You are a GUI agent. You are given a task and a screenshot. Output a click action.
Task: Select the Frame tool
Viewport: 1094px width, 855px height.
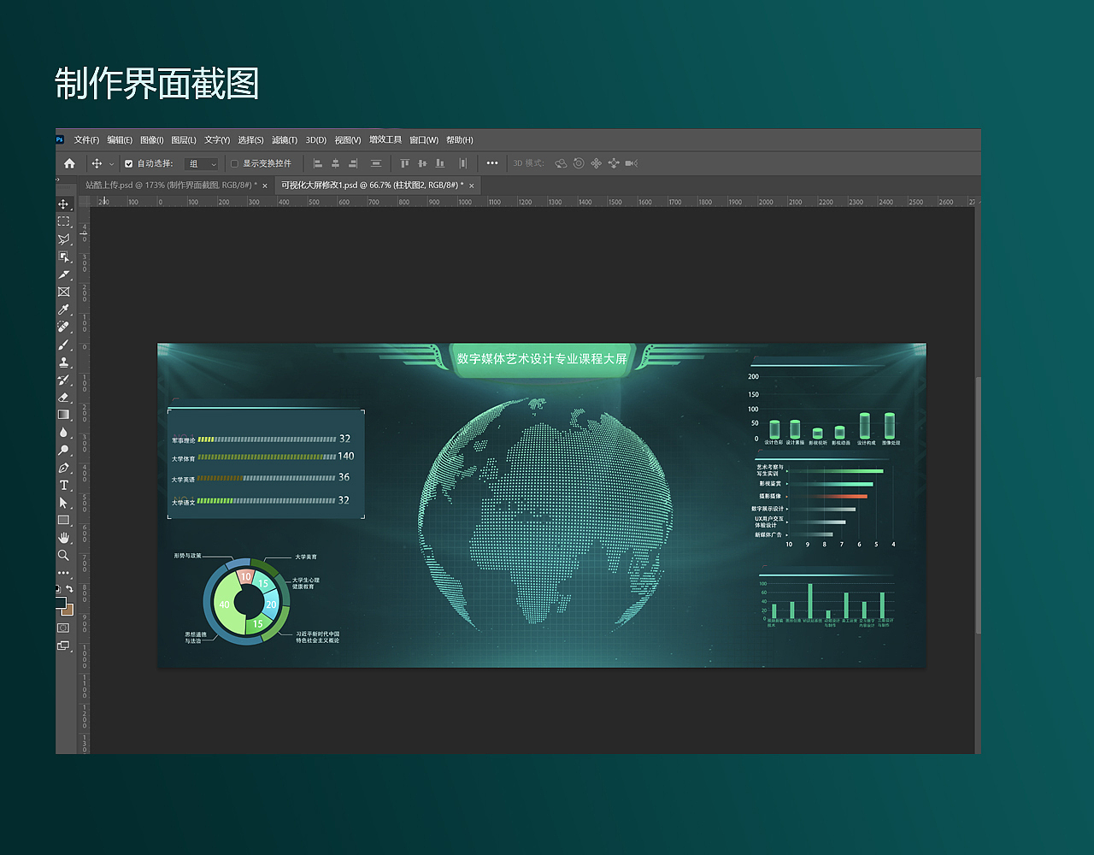click(x=63, y=292)
